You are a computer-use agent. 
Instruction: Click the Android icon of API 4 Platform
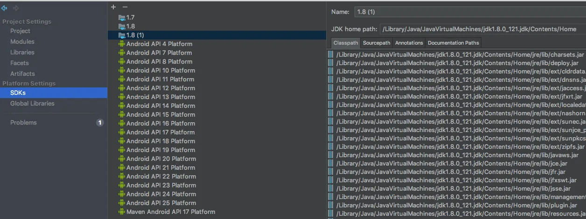[122, 44]
